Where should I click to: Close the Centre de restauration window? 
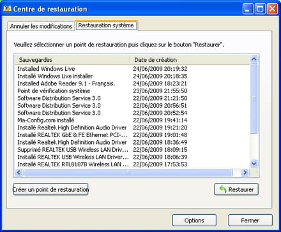272,9
